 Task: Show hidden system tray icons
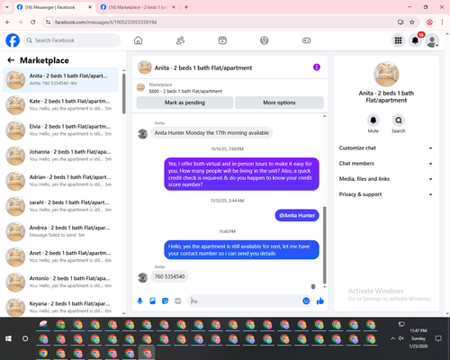pyautogui.click(x=392, y=338)
